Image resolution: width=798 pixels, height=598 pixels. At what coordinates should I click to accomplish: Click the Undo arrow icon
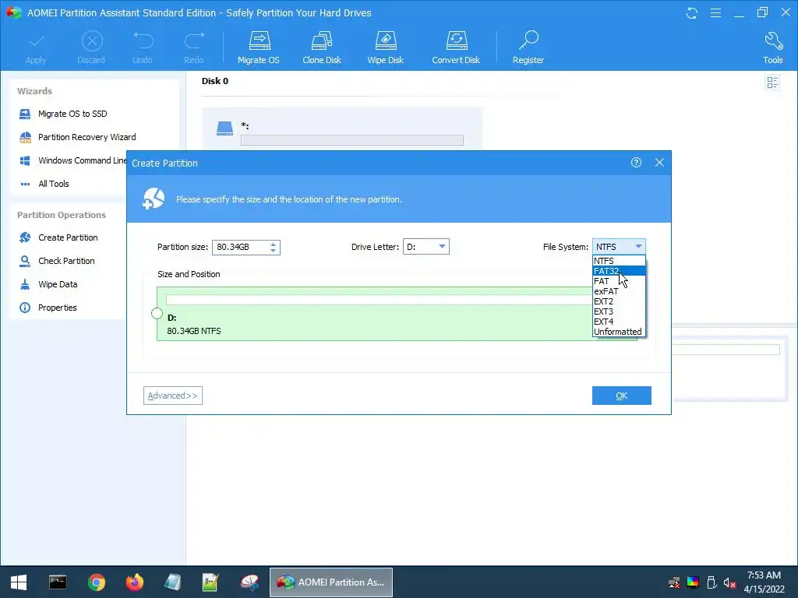(143, 41)
